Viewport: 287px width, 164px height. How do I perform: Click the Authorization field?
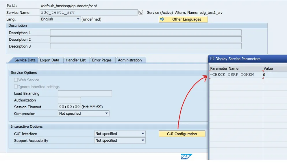69,100
